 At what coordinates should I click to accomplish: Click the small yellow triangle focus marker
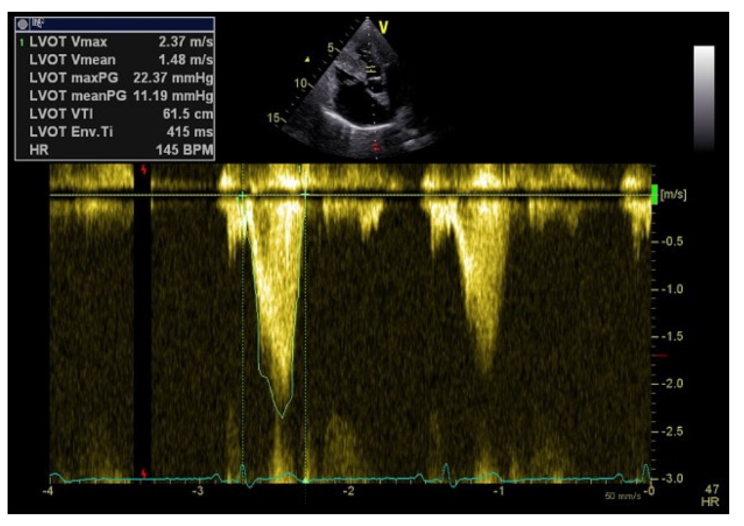pos(308,59)
